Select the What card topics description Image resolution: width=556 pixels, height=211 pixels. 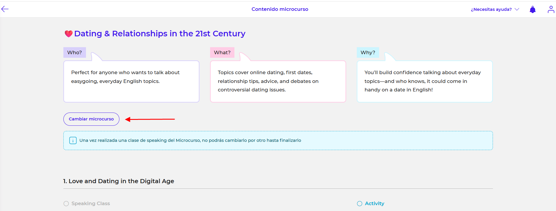tap(268, 81)
